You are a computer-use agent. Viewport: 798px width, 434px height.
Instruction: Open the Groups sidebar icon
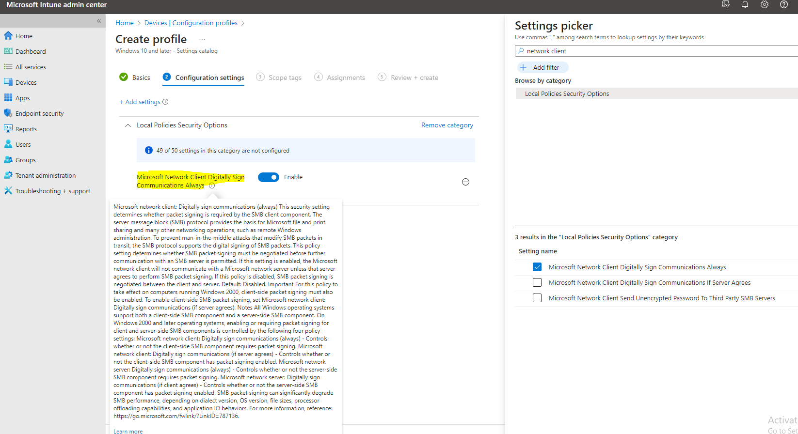(x=8, y=160)
